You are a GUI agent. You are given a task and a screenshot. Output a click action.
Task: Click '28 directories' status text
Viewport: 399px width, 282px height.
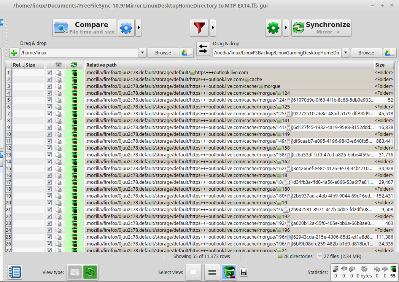[298, 256]
